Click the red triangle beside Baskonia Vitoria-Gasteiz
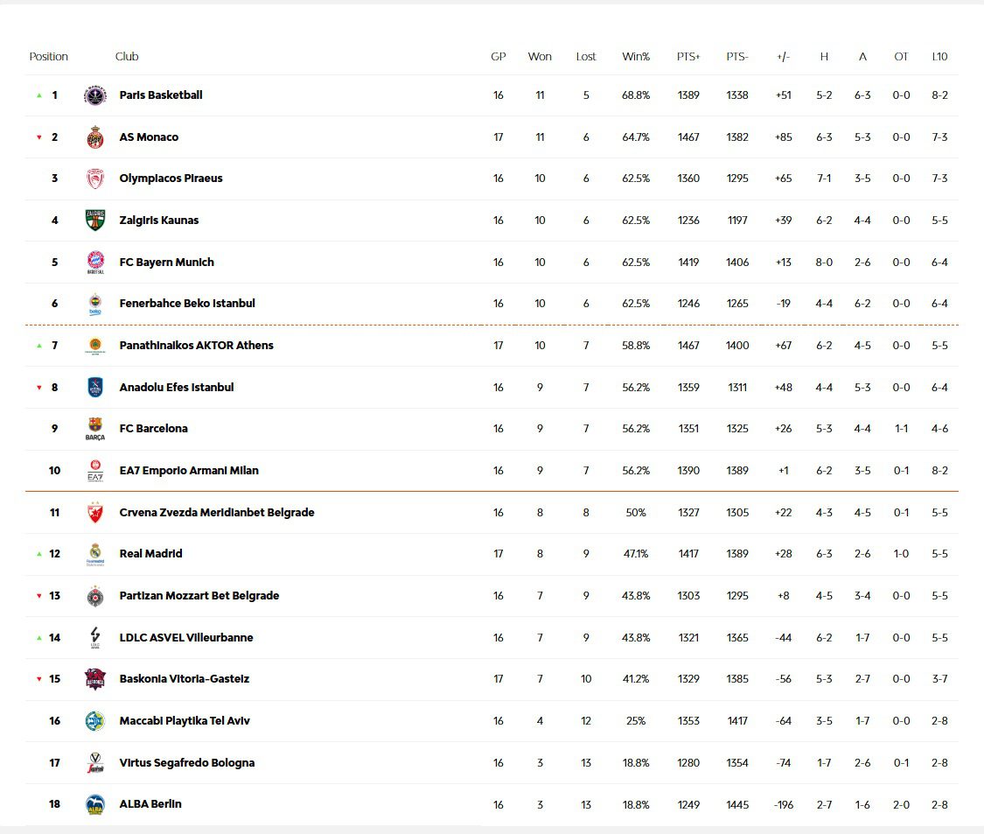 click(38, 678)
